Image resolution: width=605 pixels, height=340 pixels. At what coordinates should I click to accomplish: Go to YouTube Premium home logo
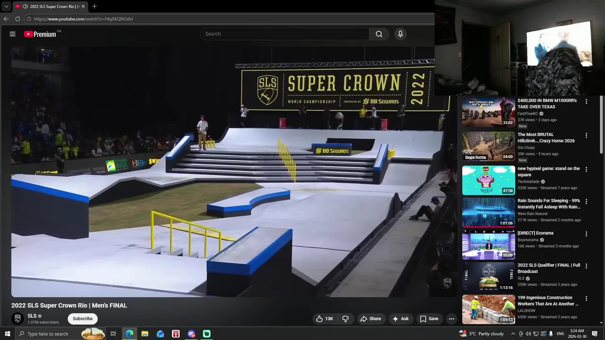[x=41, y=34]
